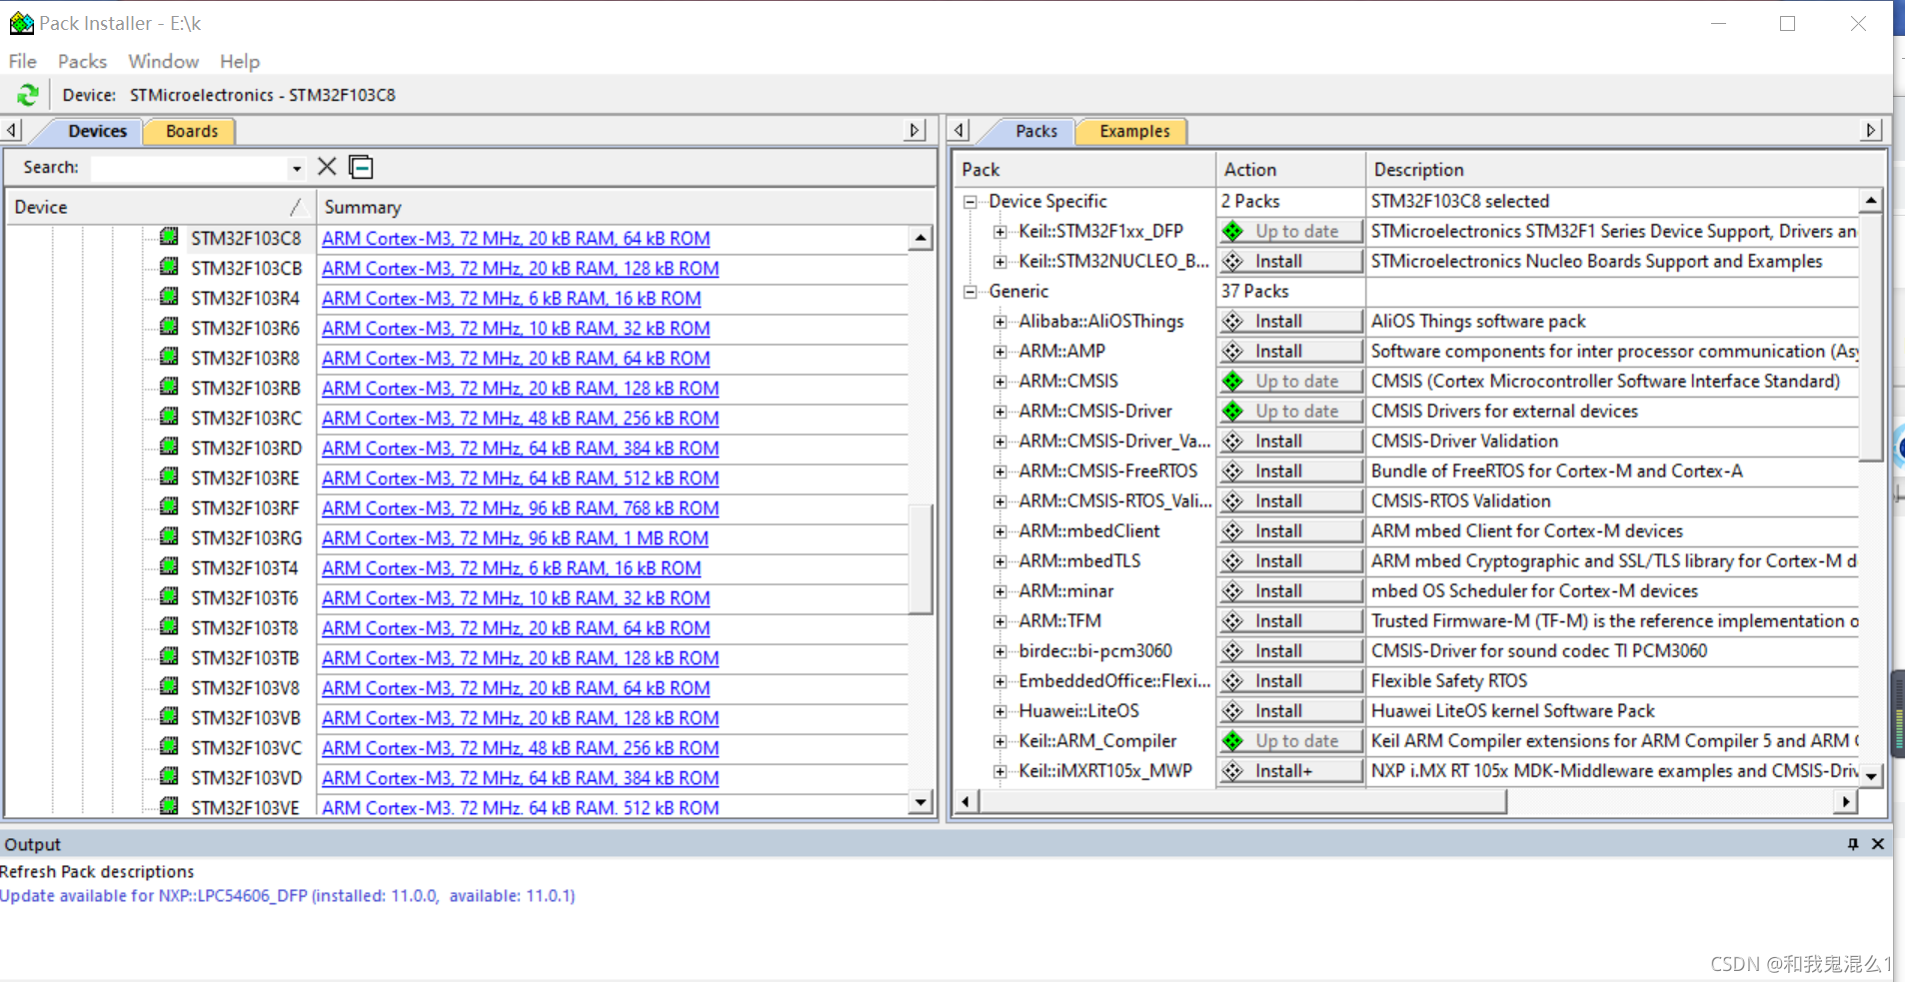This screenshot has height=982, width=1905.
Task: Open the File menu
Action: (x=23, y=61)
